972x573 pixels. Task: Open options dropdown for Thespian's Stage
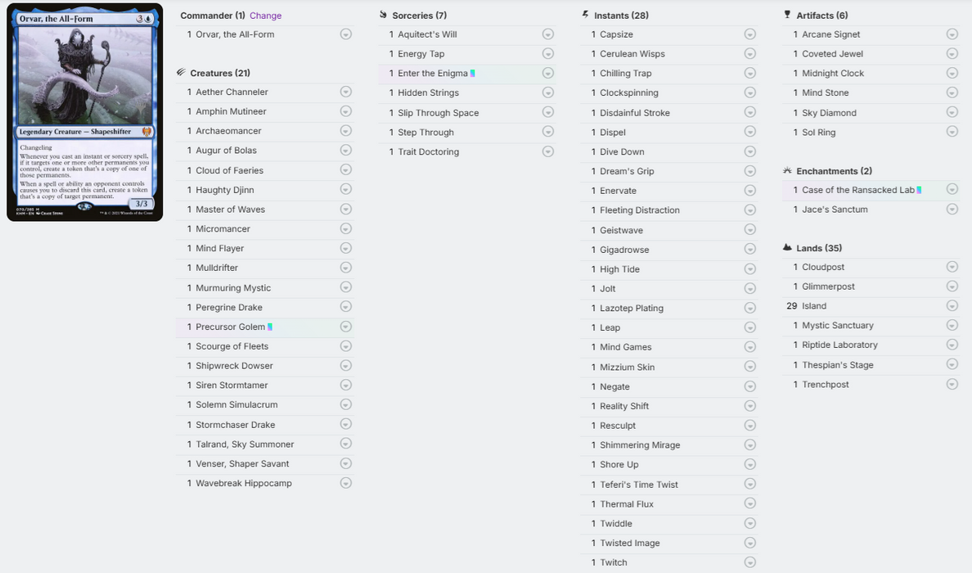coord(952,364)
